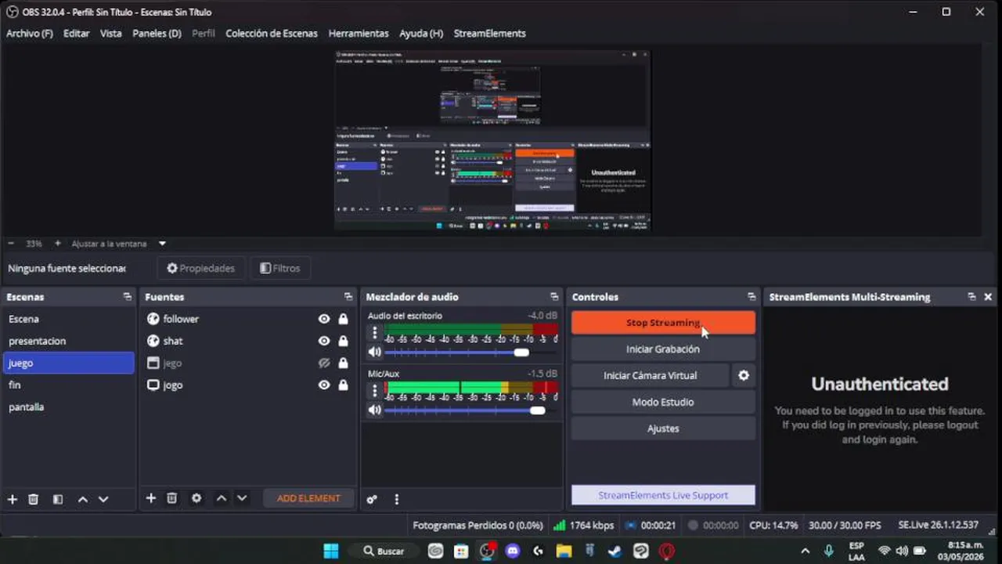Pop out the Fuentes dock
Viewport: 1002px width, 564px height.
(348, 297)
